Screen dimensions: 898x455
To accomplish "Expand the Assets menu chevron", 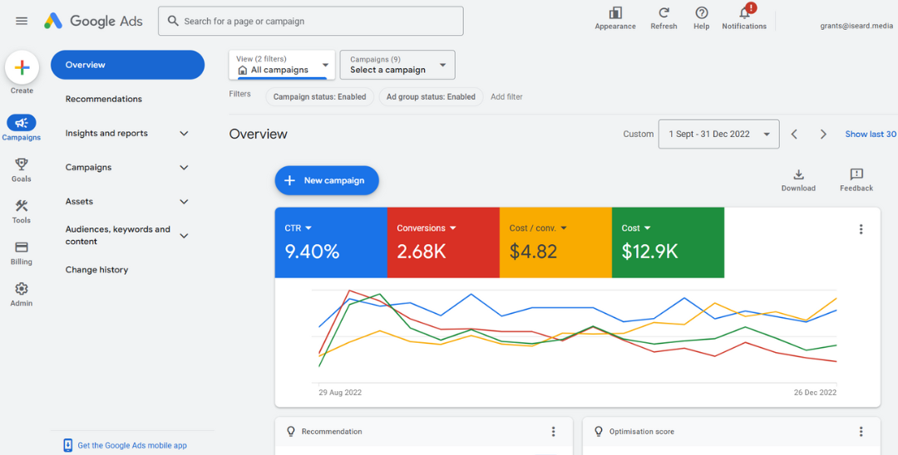I will click(x=184, y=202).
